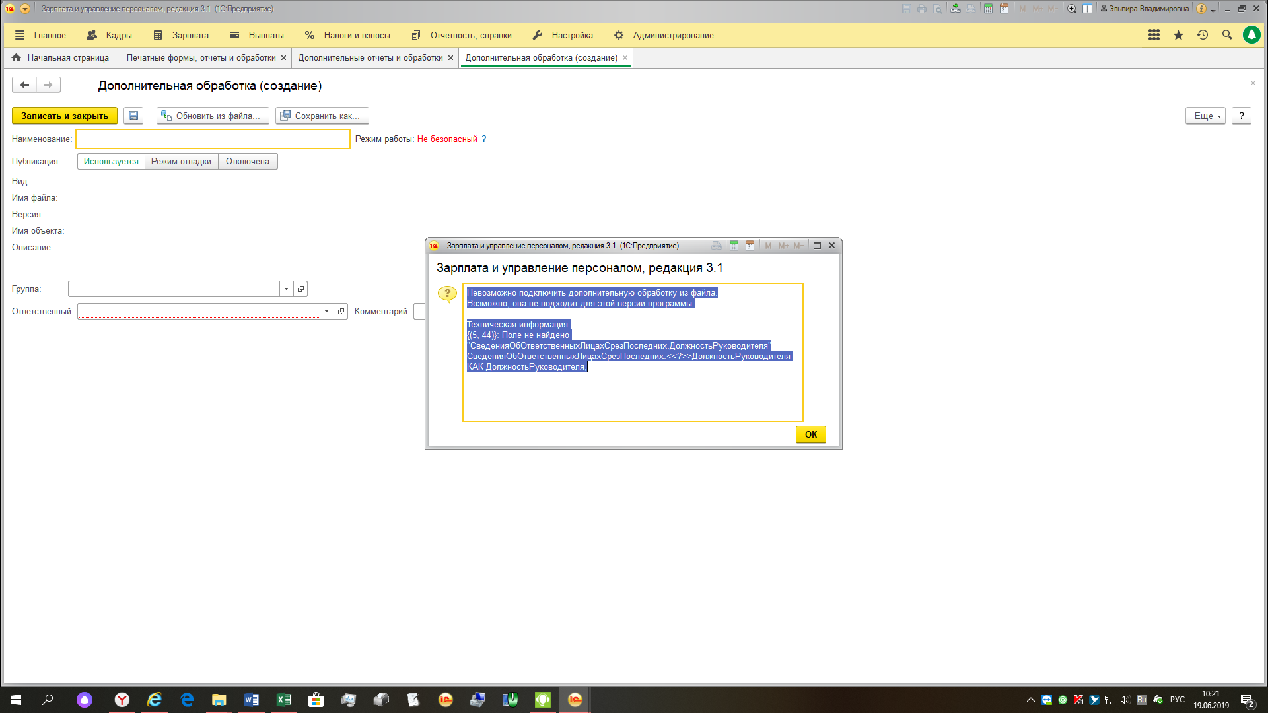Click the zoom scale magnifier icon
The height and width of the screenshot is (713, 1268).
[x=1072, y=9]
